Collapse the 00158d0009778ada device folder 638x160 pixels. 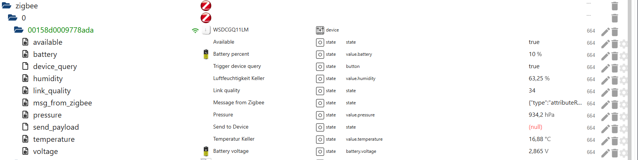click(19, 30)
